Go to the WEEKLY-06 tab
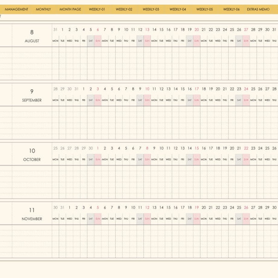The width and height of the screenshot is (278, 278). click(x=231, y=9)
